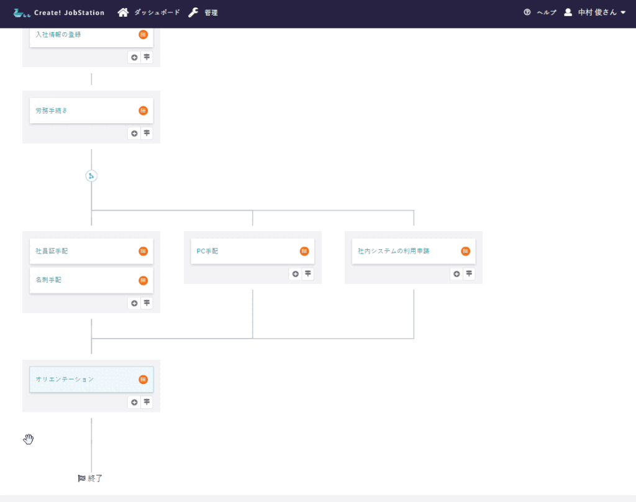
Task: Click the 終了 flag marker
Action: 91,478
